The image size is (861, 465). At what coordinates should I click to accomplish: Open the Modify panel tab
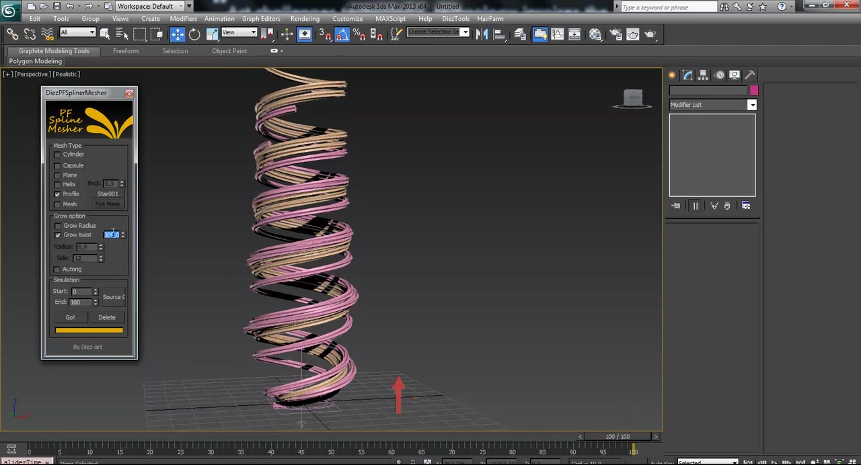[x=687, y=75]
